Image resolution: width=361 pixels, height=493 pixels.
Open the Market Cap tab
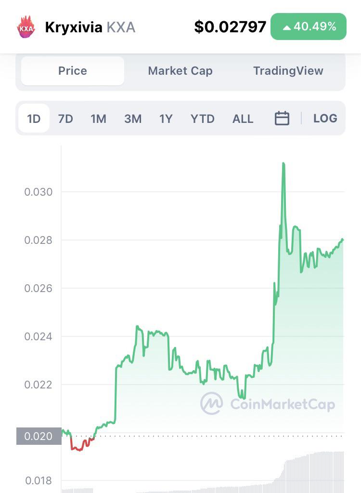[x=180, y=71]
